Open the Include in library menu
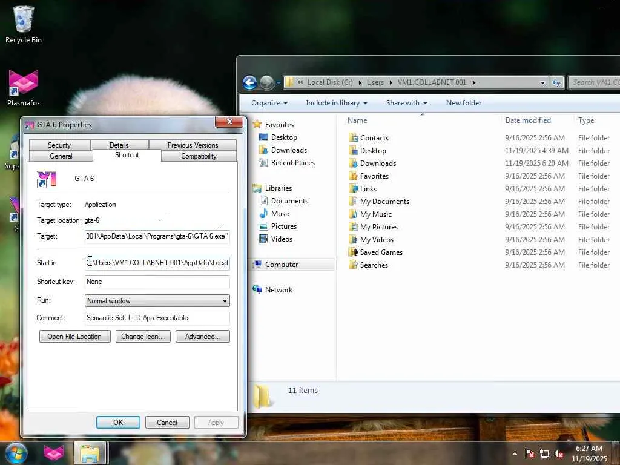Image resolution: width=620 pixels, height=465 pixels. 337,103
